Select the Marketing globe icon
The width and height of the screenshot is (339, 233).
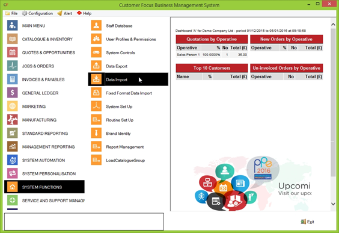(x=13, y=106)
